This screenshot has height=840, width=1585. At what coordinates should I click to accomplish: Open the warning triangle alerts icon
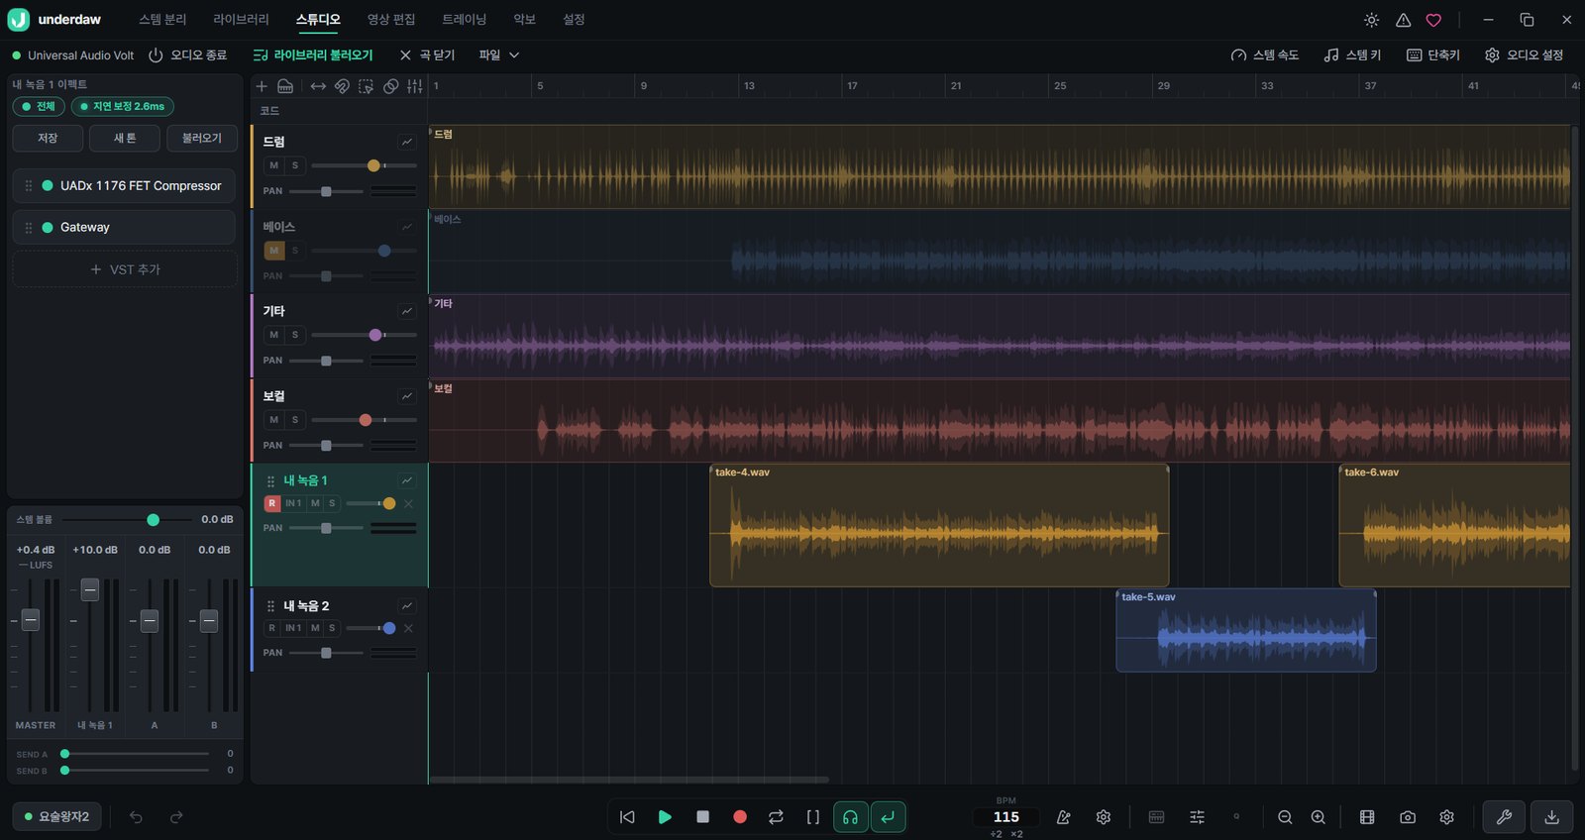pos(1404,20)
